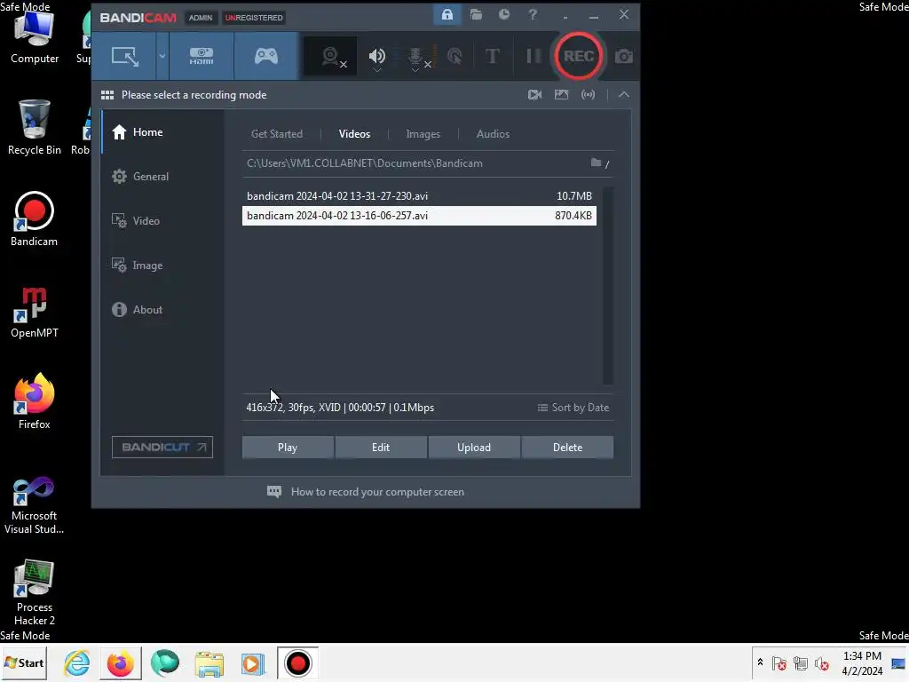Click Edit button
The height and width of the screenshot is (682, 909).
tap(381, 448)
